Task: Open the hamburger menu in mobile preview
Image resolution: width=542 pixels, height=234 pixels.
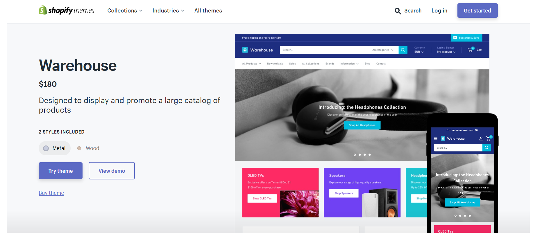Action: pyautogui.click(x=436, y=138)
